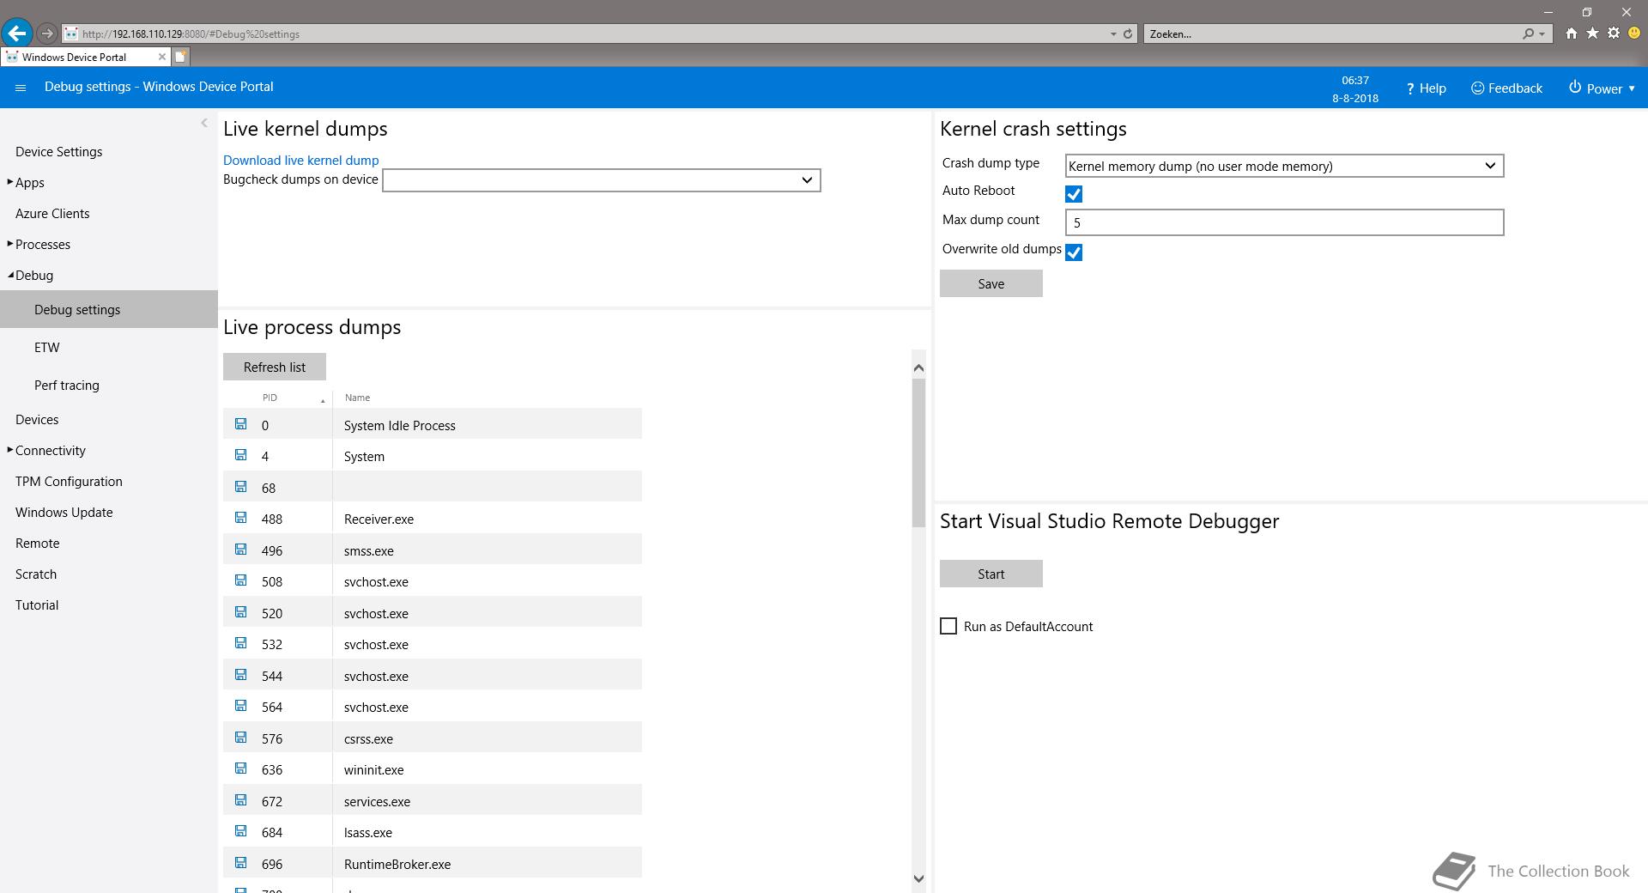Open the Power menu dropdown
The height and width of the screenshot is (893, 1648).
click(1602, 88)
